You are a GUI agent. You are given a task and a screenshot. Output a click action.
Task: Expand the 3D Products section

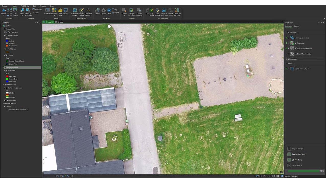click(x=287, y=59)
